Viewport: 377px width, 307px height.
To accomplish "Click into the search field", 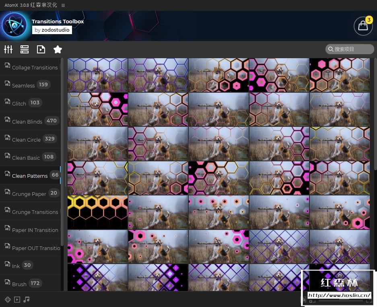I will tap(350, 49).
